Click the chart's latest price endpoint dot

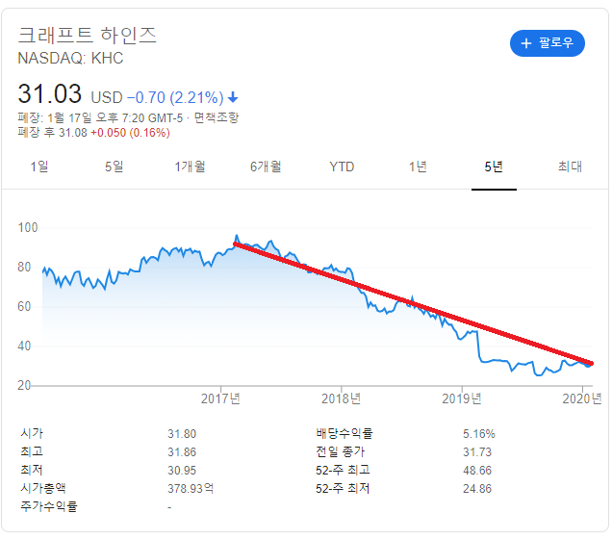point(588,365)
